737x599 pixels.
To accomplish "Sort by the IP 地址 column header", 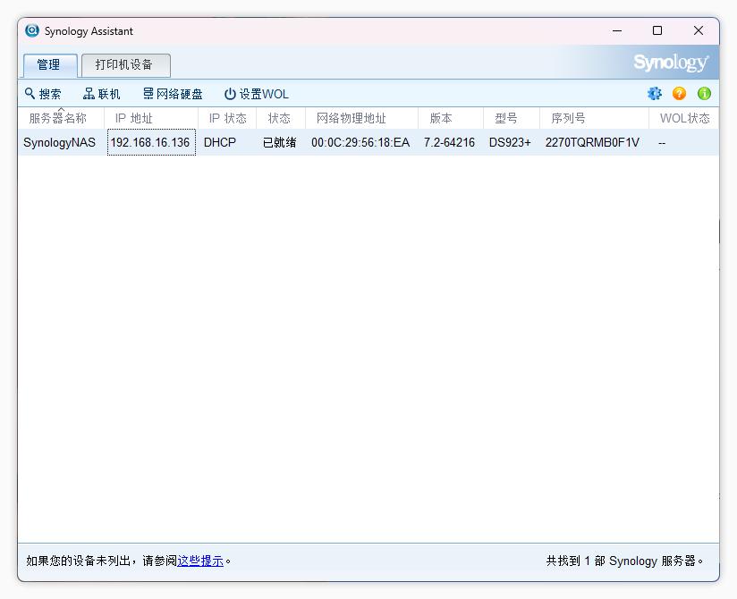I will [x=151, y=118].
